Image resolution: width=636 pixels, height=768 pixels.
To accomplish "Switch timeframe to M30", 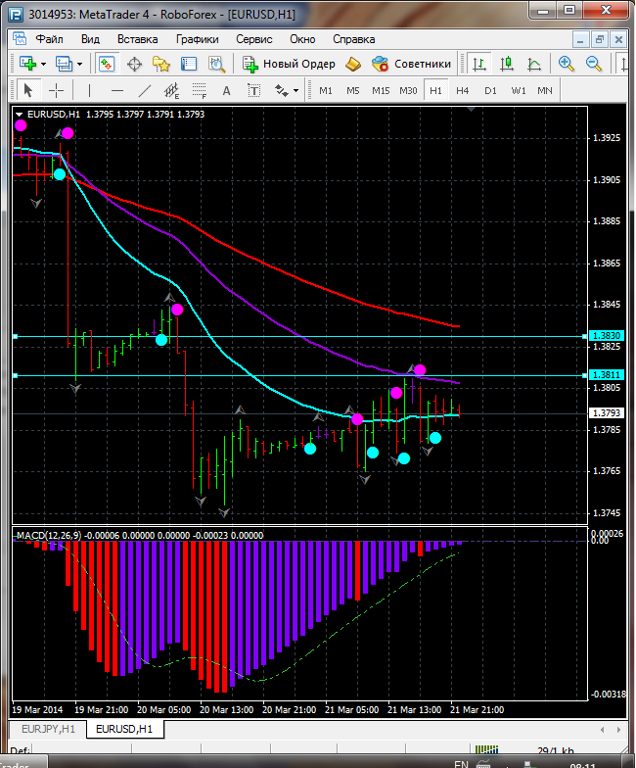I will click(x=408, y=90).
